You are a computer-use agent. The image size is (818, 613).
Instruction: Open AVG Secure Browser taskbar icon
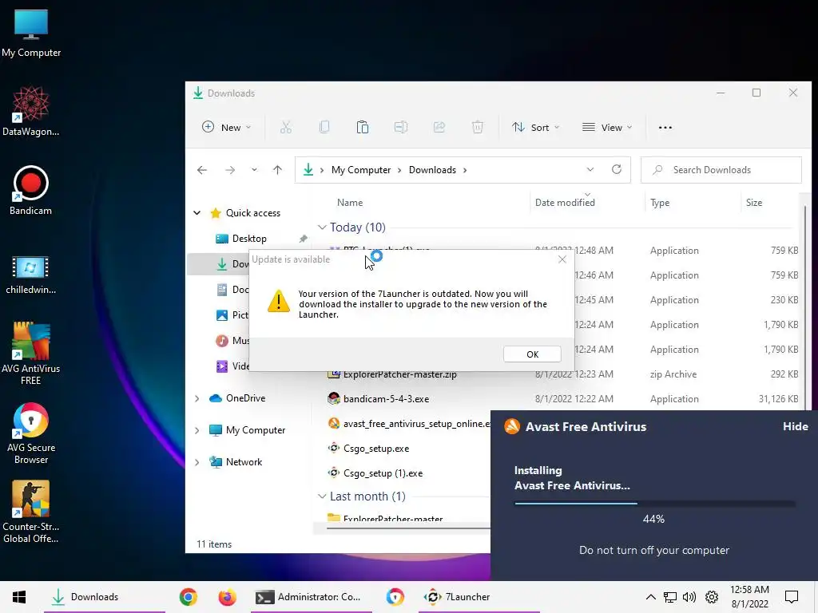[x=395, y=597]
